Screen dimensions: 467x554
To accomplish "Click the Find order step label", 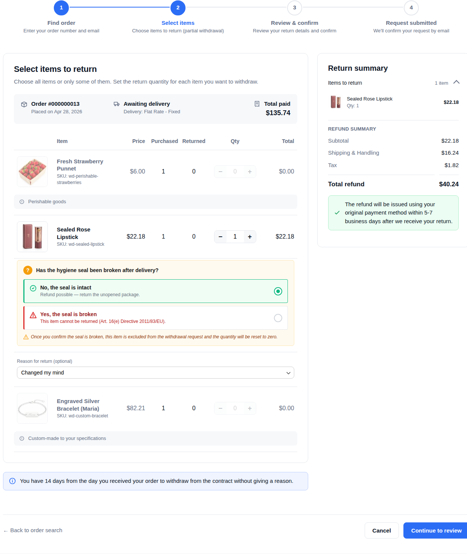I will [61, 23].
